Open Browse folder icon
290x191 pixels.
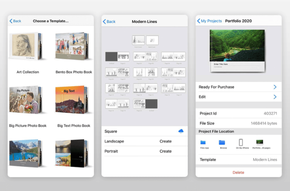222,142
